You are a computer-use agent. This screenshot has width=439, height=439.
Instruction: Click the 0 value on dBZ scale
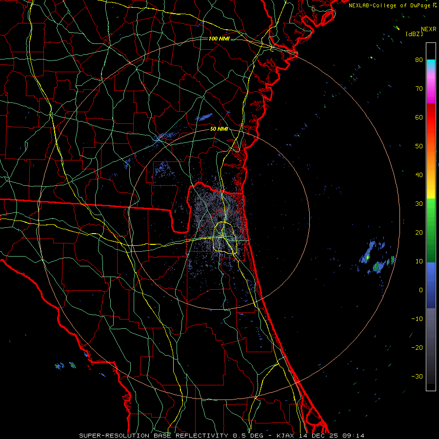coord(421,290)
